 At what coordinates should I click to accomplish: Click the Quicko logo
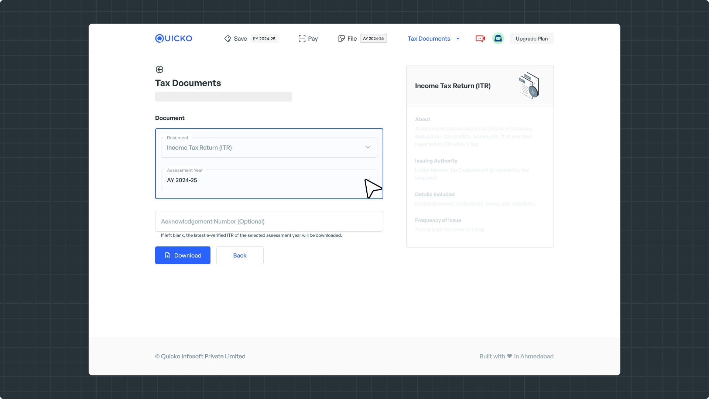[174, 38]
